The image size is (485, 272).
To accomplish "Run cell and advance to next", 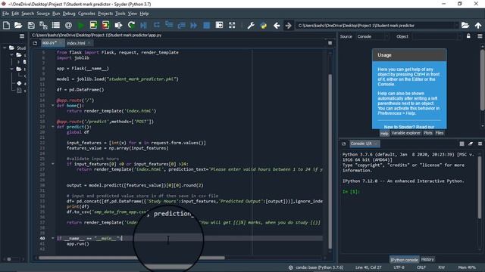I will pyautogui.click(x=105, y=25).
